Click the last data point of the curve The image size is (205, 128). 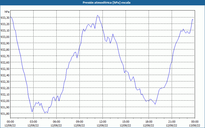193,20
